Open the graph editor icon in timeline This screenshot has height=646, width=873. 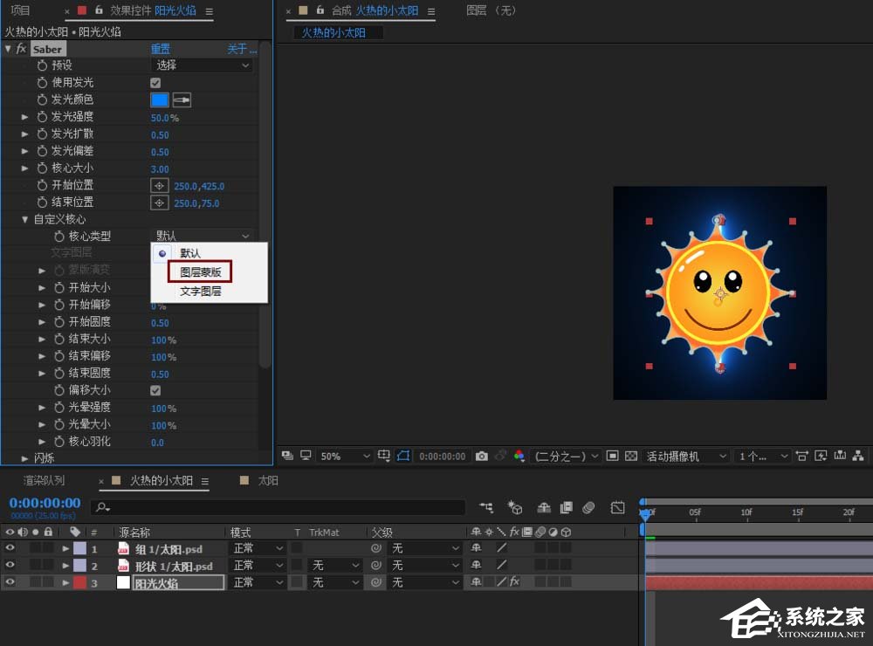[x=618, y=507]
